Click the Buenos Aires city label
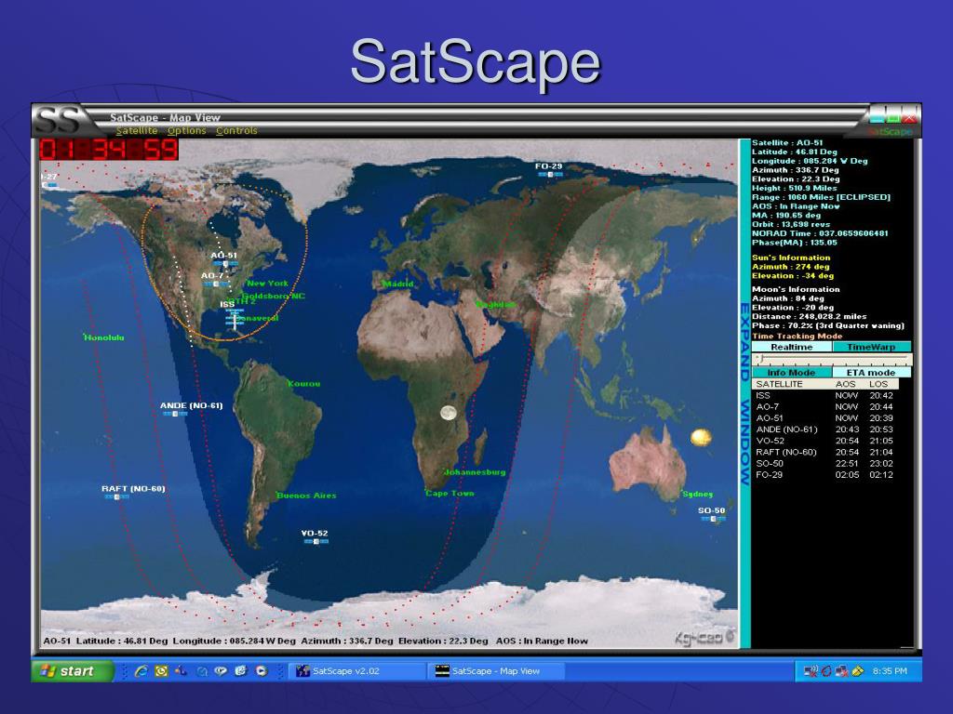The width and height of the screenshot is (953, 714). [306, 496]
